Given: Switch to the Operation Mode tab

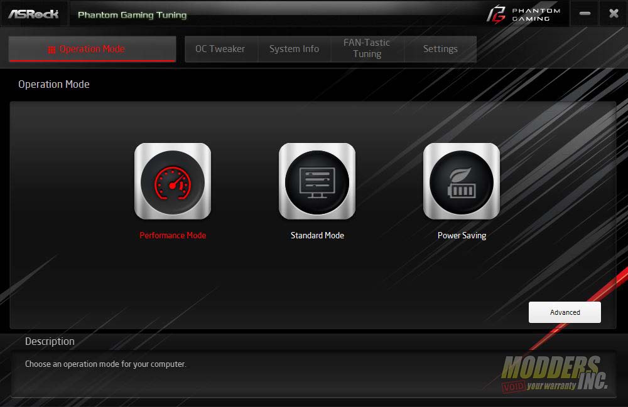Looking at the screenshot, I should [92, 49].
